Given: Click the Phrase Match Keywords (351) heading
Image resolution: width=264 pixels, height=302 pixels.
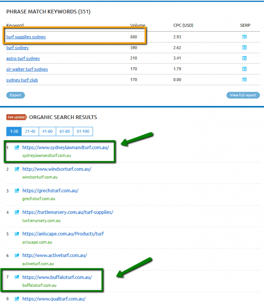Looking at the screenshot, I should (48, 12).
